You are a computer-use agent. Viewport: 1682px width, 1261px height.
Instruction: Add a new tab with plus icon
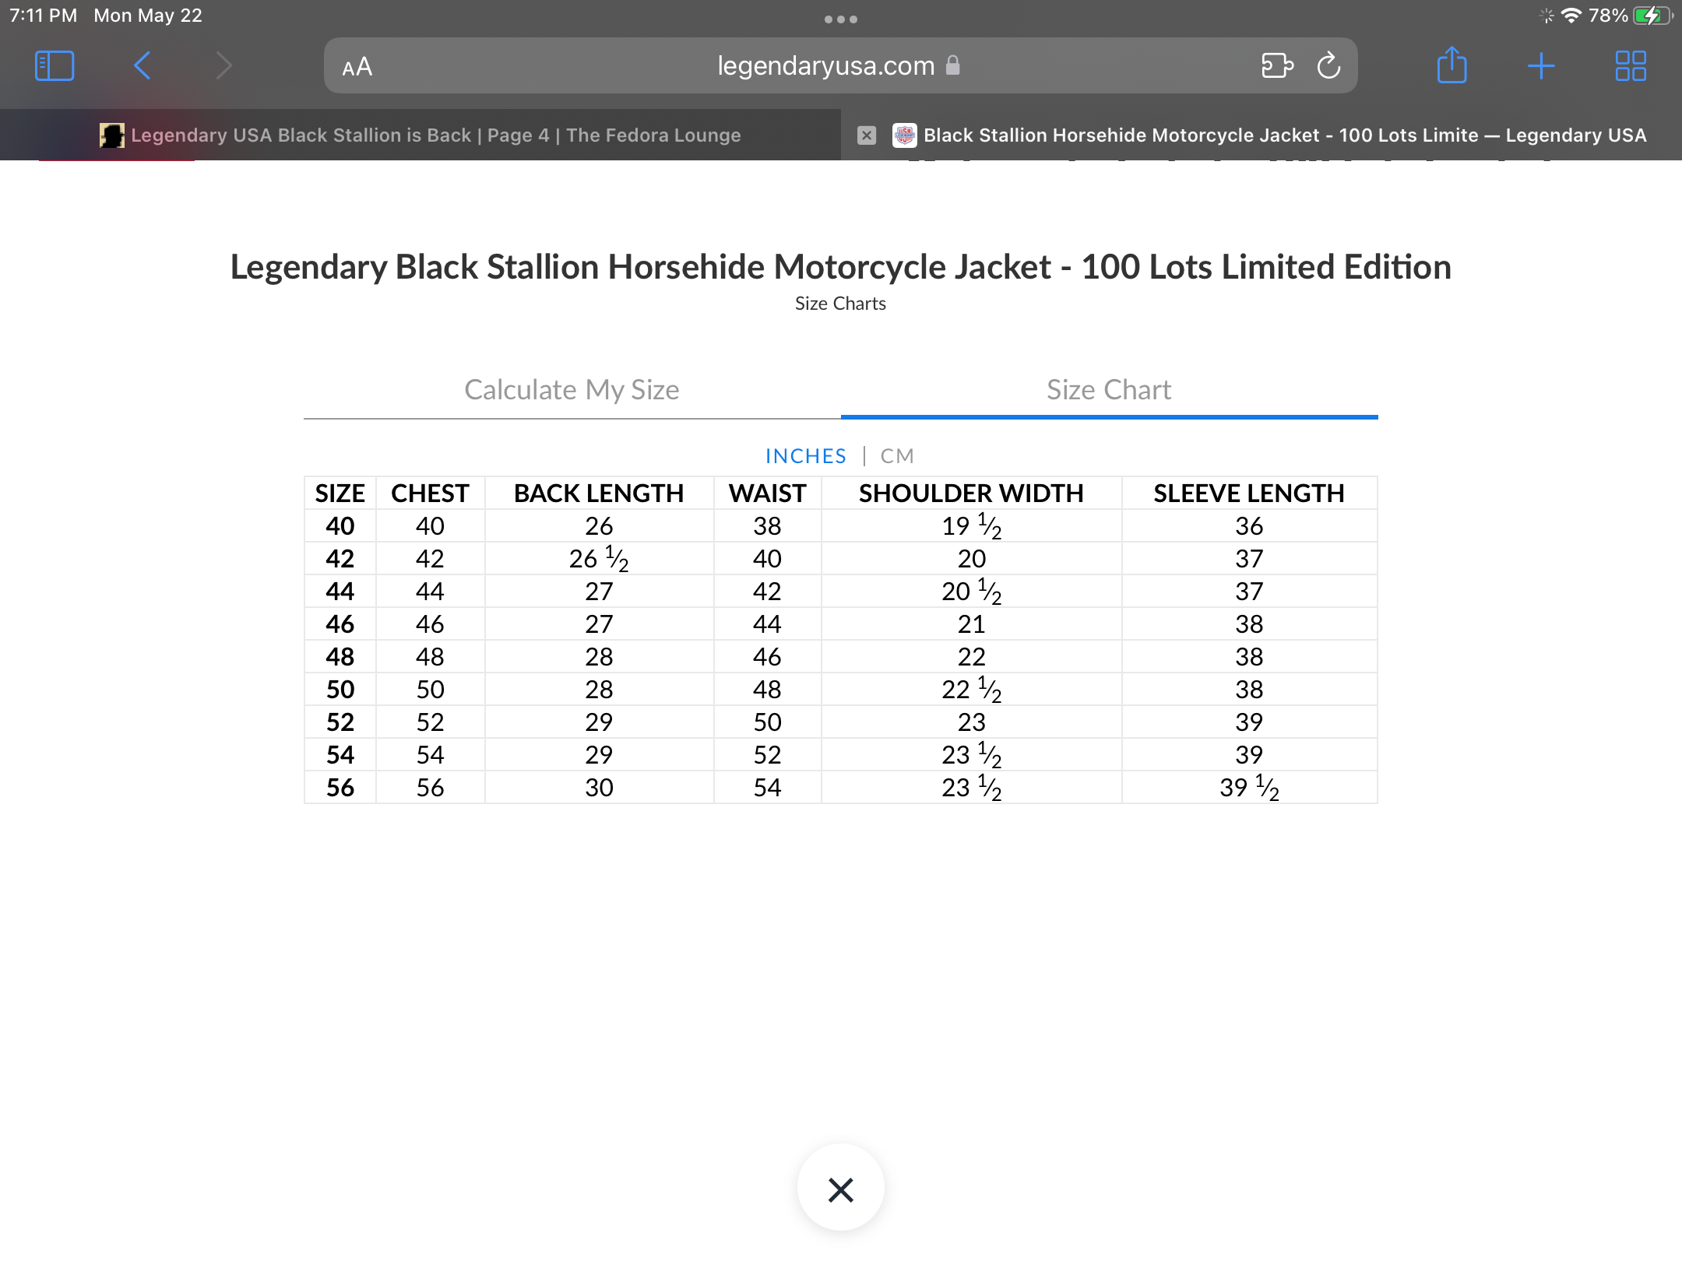pos(1541,66)
